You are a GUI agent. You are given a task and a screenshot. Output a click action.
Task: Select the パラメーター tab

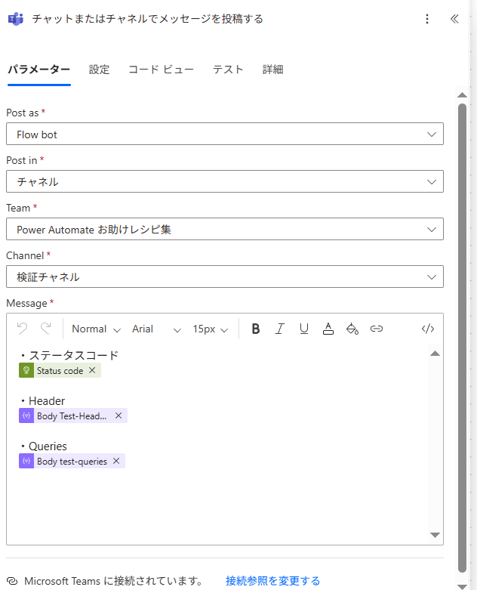coord(39,70)
